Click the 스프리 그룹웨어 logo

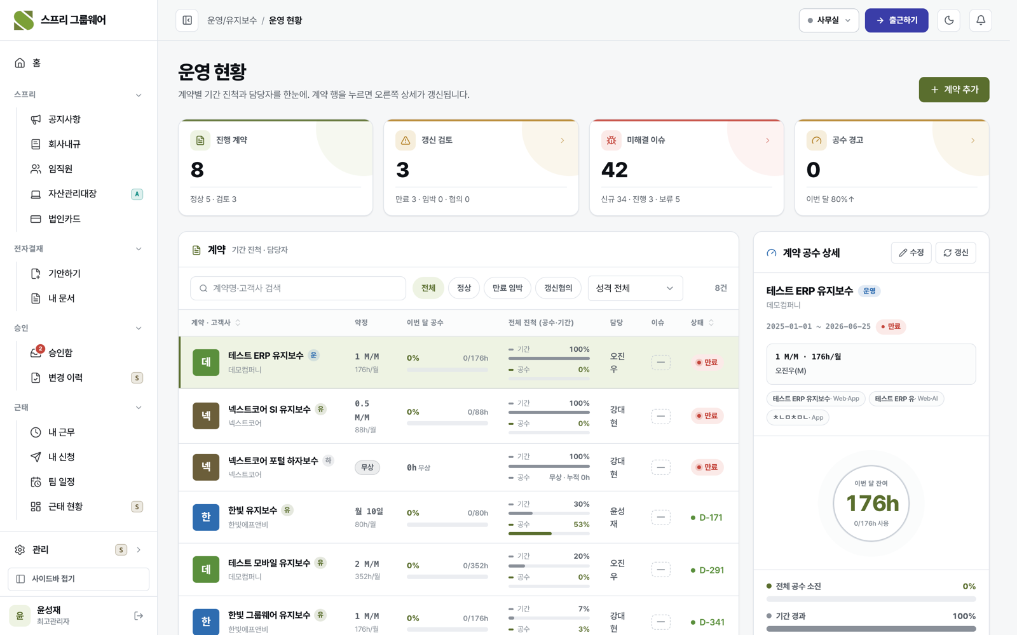[60, 20]
